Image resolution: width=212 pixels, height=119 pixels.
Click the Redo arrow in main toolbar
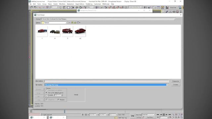coord(35,7)
